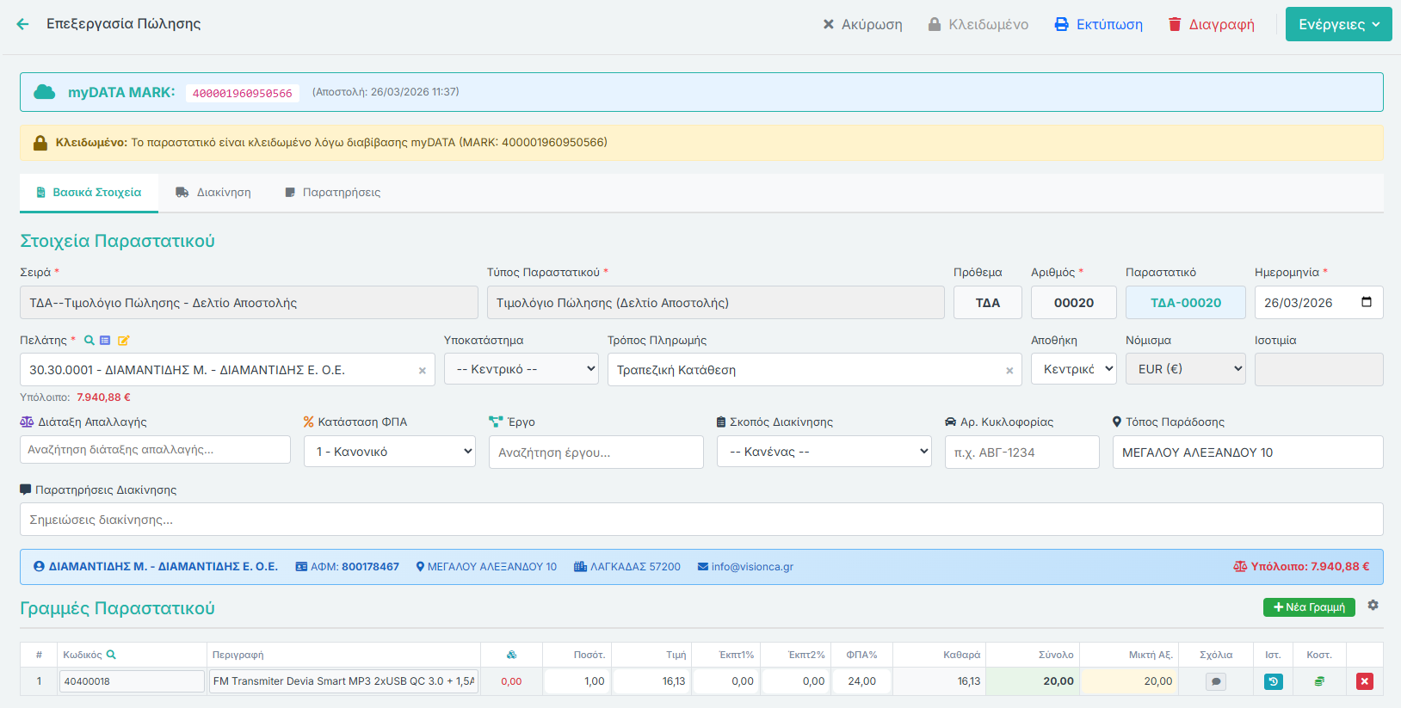The height and width of the screenshot is (708, 1401).
Task: Click the edit customer pencil icon
Action: (123, 341)
